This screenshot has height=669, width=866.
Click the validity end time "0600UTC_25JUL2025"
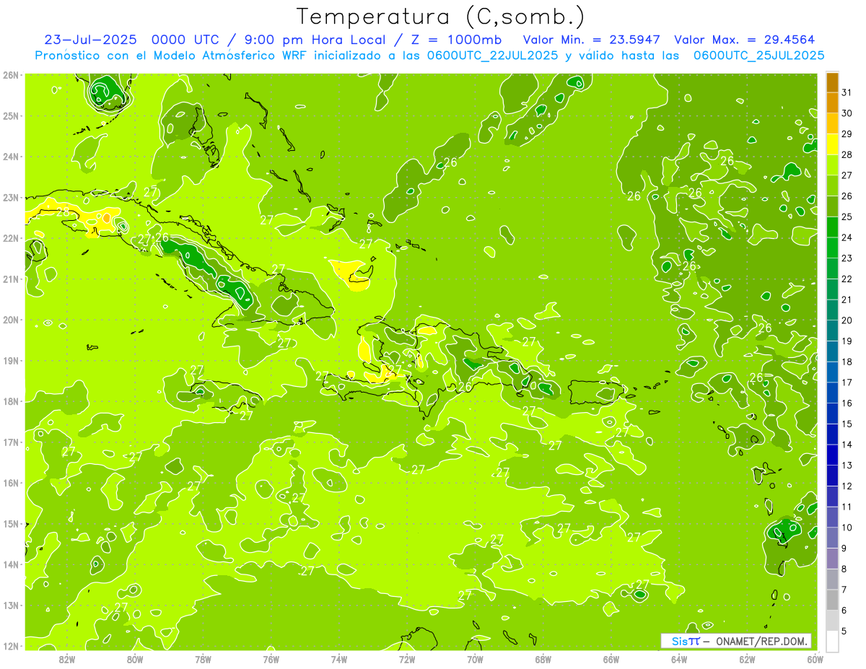759,56
